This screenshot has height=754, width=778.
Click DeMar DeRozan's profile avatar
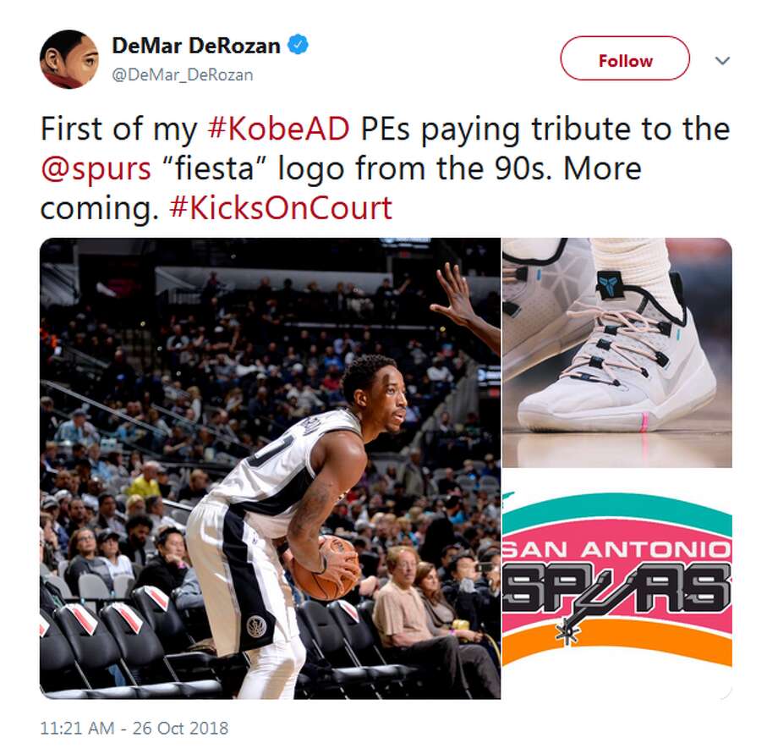point(69,59)
